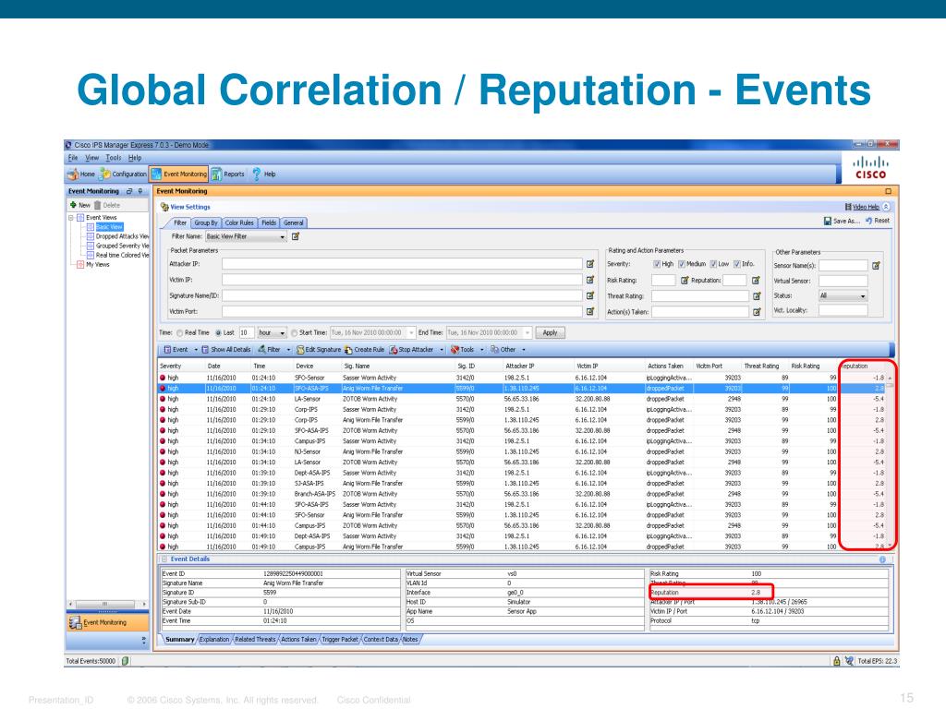Toggle the Medium severity checkbox

tap(682, 264)
